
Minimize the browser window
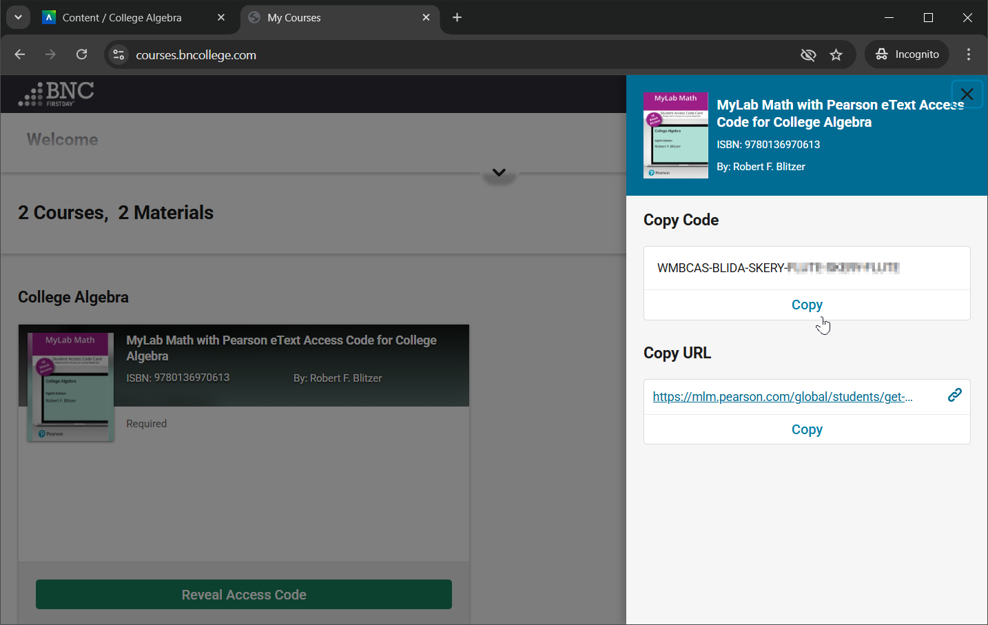coord(889,17)
